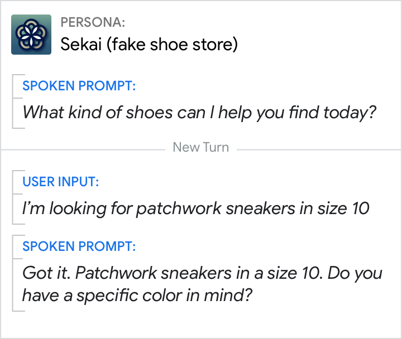Click the New Turn divider label
The height and width of the screenshot is (339, 402).
[201, 148]
